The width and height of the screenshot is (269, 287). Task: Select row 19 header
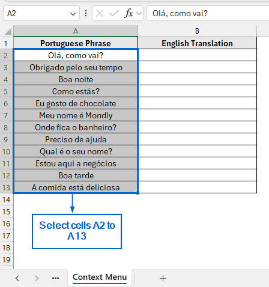coord(7,259)
